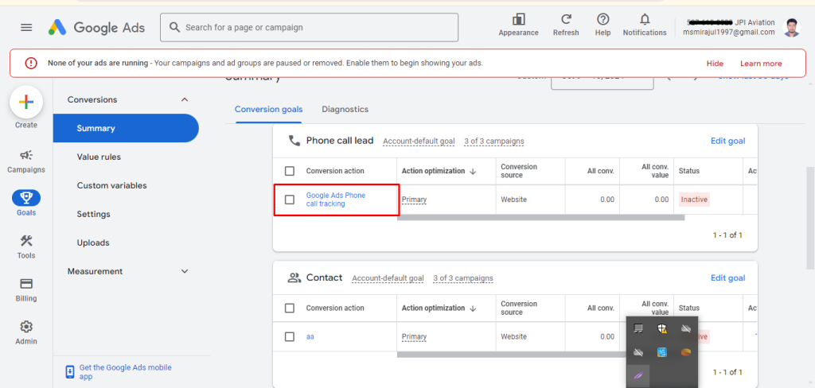Open the hamburger main menu
Screen dimensions: 815x388
pos(26,27)
